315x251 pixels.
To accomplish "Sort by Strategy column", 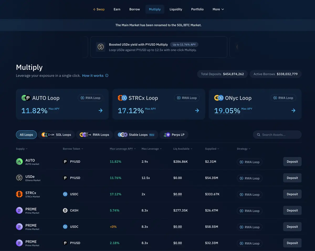I will pos(244,149).
